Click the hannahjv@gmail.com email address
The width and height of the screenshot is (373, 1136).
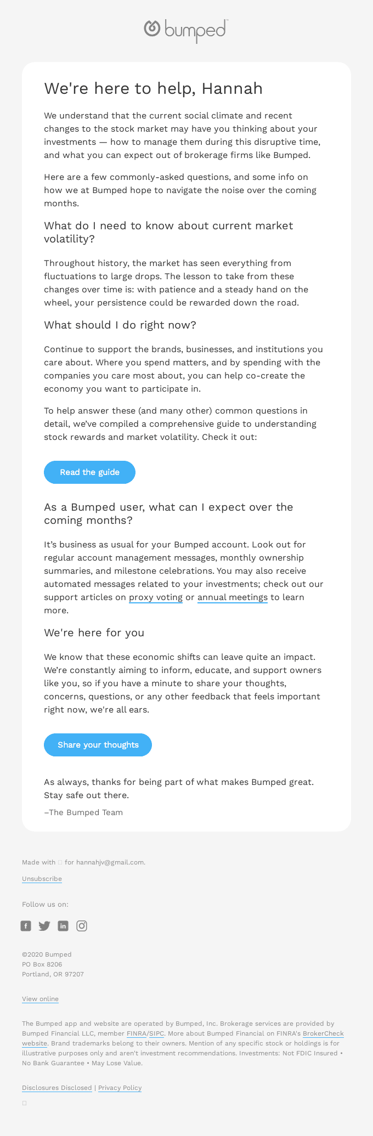[110, 862]
